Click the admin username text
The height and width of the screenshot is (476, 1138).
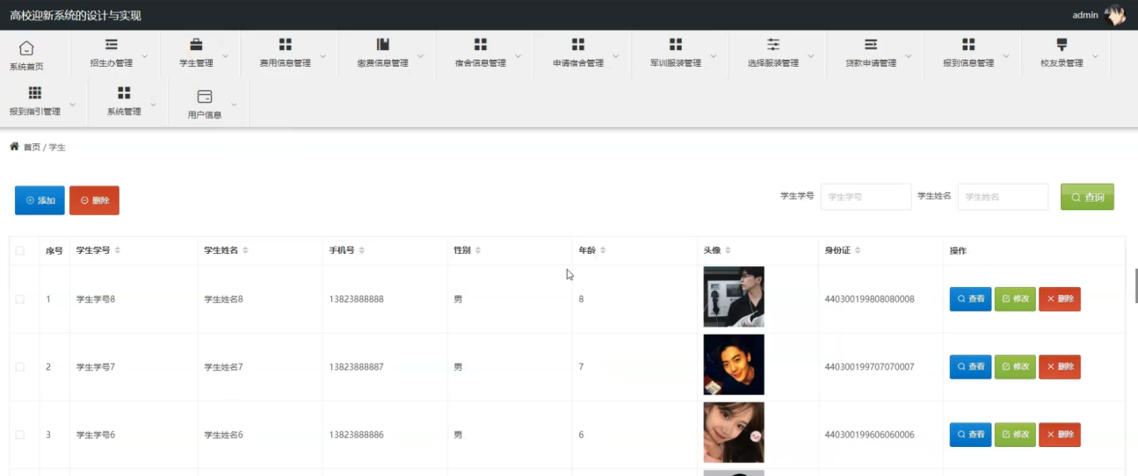(x=1085, y=15)
